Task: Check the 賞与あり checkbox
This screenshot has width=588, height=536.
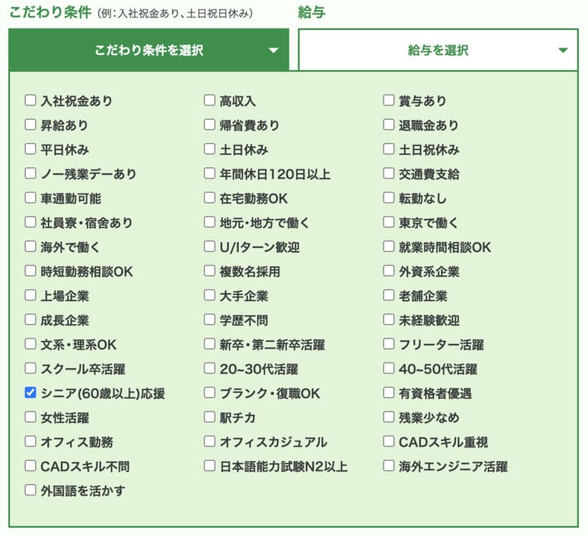Action: point(388,100)
